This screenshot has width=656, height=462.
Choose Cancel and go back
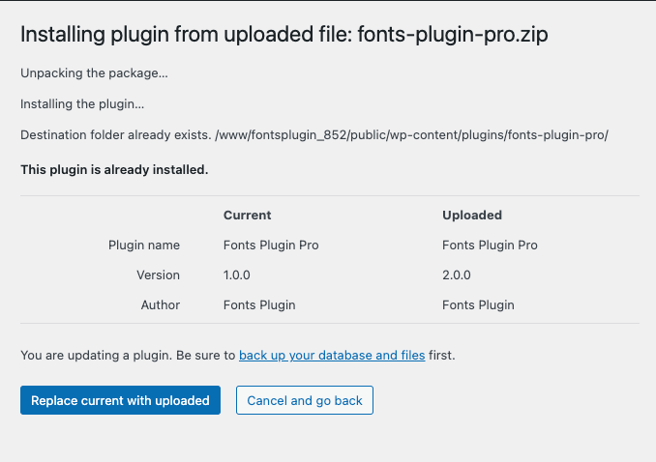[x=304, y=400]
